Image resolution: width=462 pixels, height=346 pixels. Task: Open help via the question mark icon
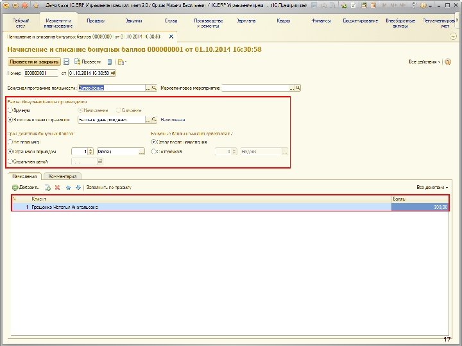click(448, 62)
